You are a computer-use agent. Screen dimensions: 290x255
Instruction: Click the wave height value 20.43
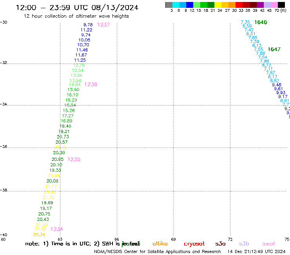point(43,219)
